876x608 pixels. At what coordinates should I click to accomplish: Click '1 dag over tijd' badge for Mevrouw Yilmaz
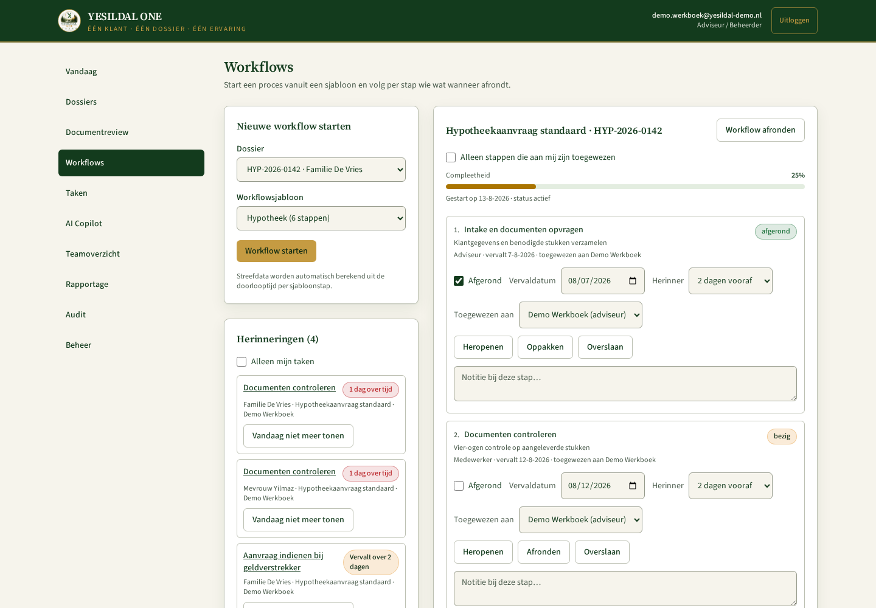(370, 474)
